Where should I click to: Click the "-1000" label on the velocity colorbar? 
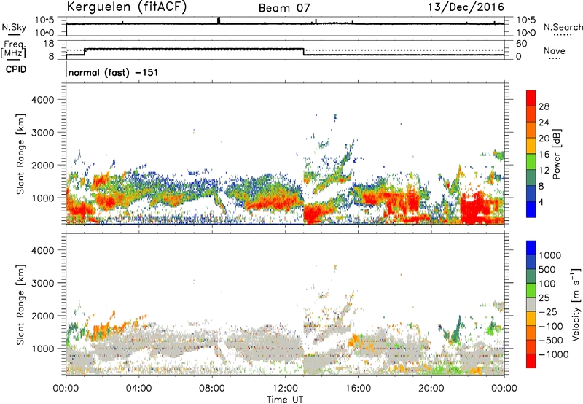pyautogui.click(x=553, y=354)
